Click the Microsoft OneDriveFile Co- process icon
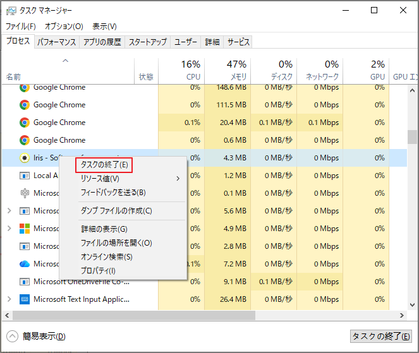Screen dimensions: 419x353 coord(25,282)
